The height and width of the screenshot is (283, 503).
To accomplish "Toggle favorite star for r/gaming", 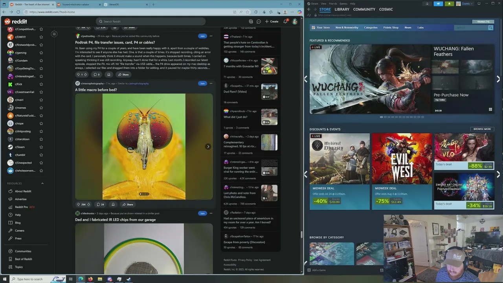I will click(41, 53).
